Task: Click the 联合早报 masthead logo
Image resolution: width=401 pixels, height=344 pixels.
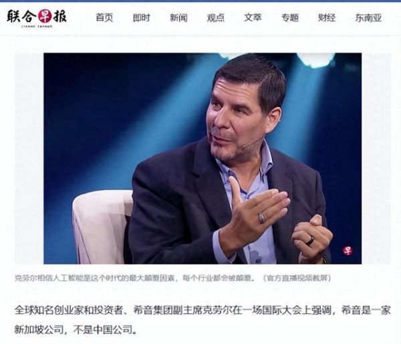Action: click(37, 18)
